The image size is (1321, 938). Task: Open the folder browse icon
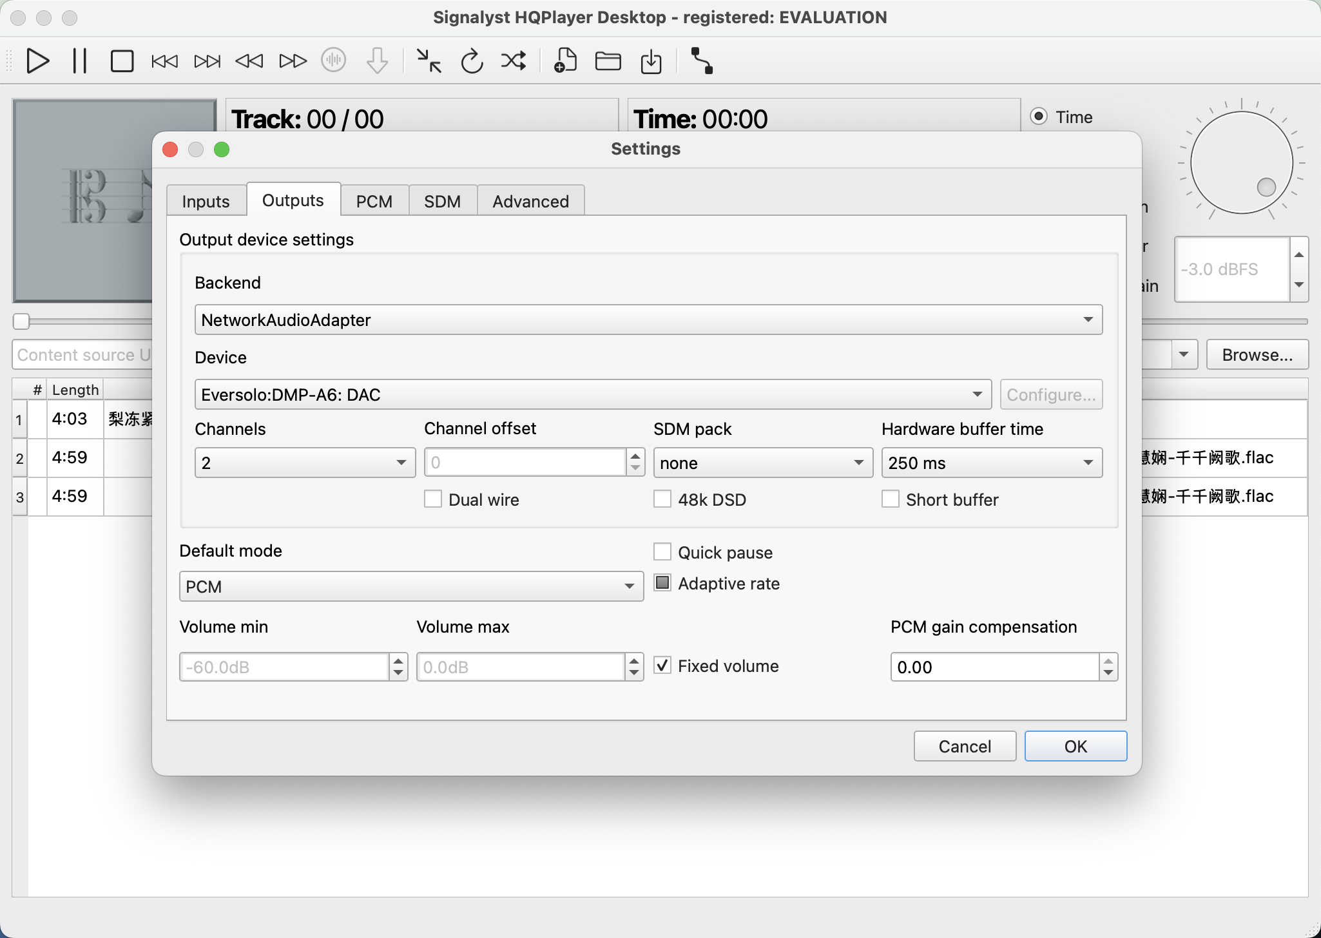[x=608, y=61]
